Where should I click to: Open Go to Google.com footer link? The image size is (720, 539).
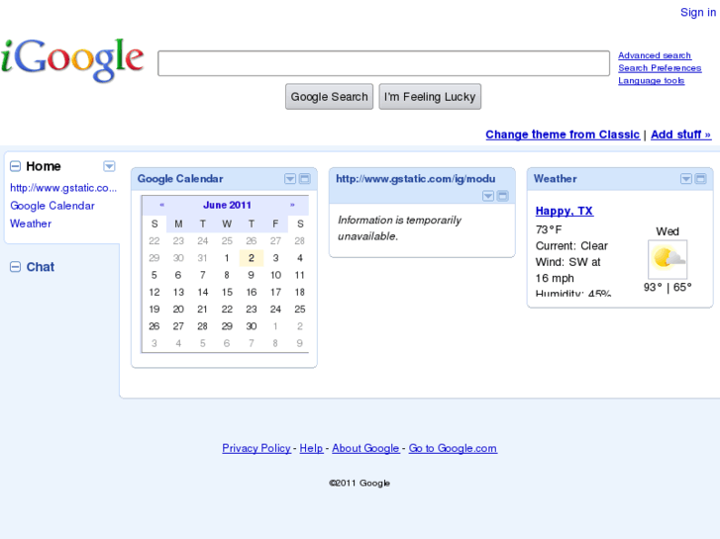[x=453, y=448]
